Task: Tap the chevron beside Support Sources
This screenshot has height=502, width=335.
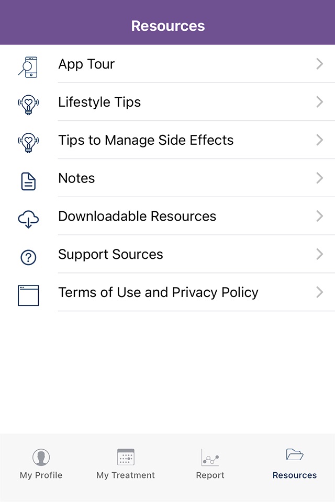Action: tap(319, 254)
